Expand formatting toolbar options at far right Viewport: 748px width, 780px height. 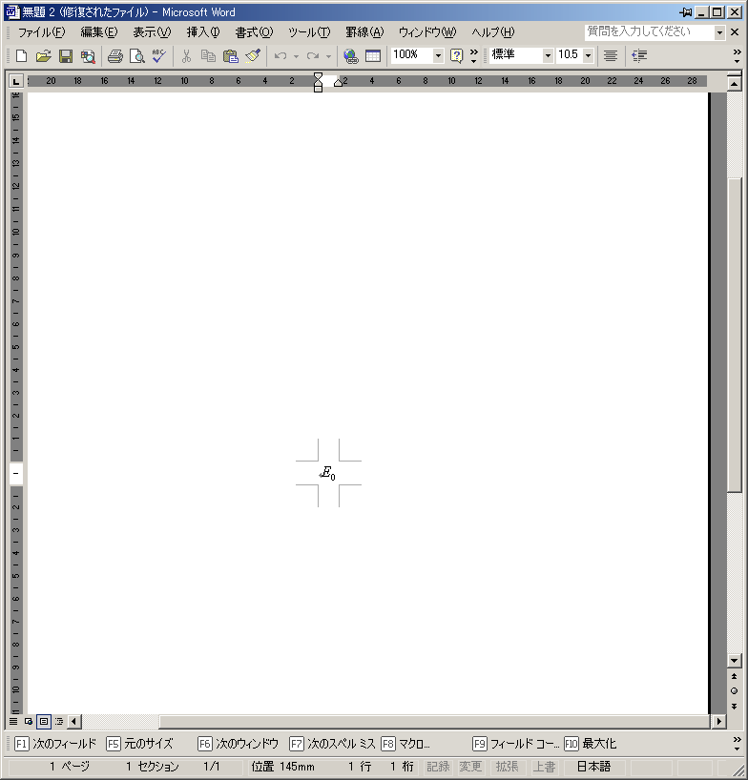pos(738,55)
